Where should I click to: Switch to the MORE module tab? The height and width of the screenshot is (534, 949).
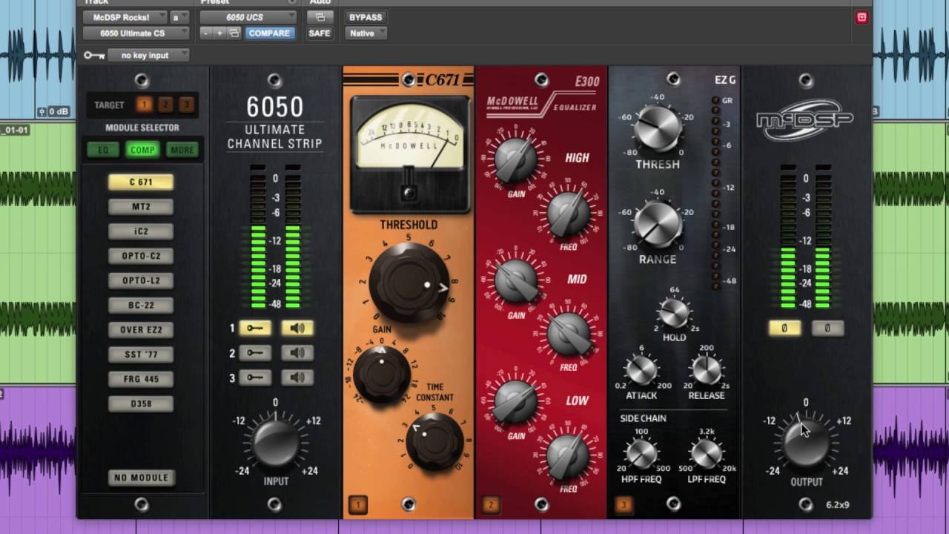pos(182,150)
